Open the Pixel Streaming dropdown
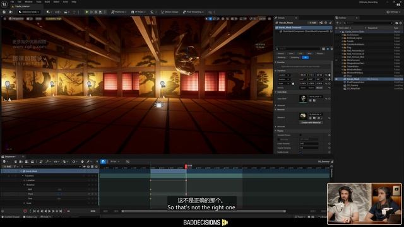Viewport: 404px width, 227px height. click(193, 12)
